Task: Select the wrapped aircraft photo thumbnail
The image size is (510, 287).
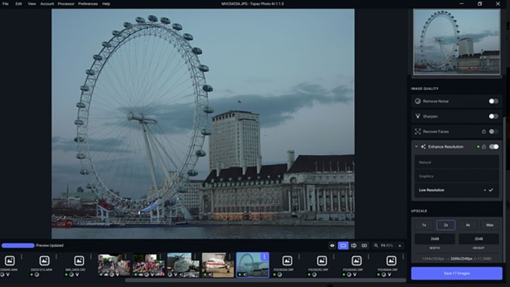Action: 183,265
